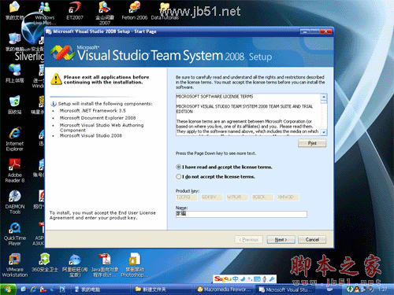Click the fifth product key box XMW3D

click(x=288, y=197)
